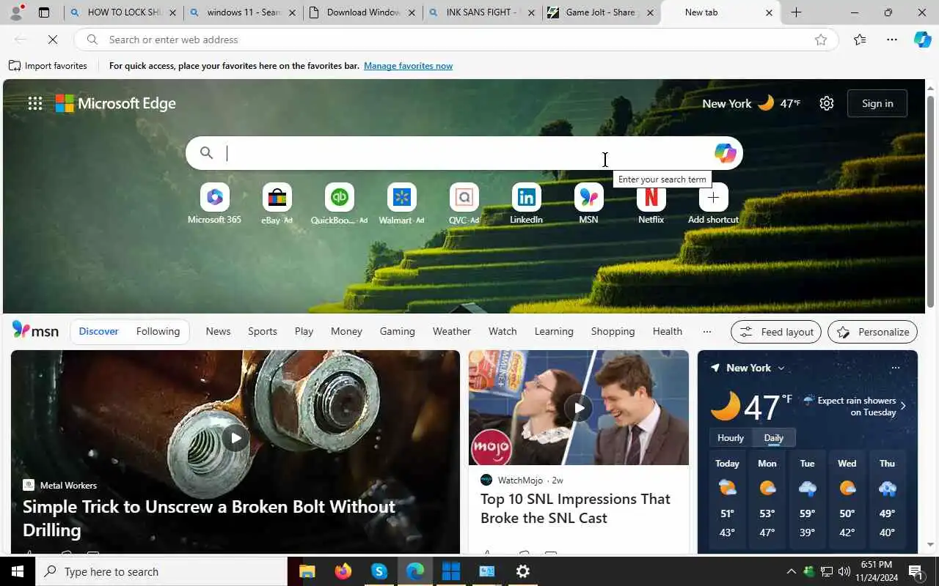Stop loading the page
Viewport: 939px width, 586px height.
[x=53, y=40]
